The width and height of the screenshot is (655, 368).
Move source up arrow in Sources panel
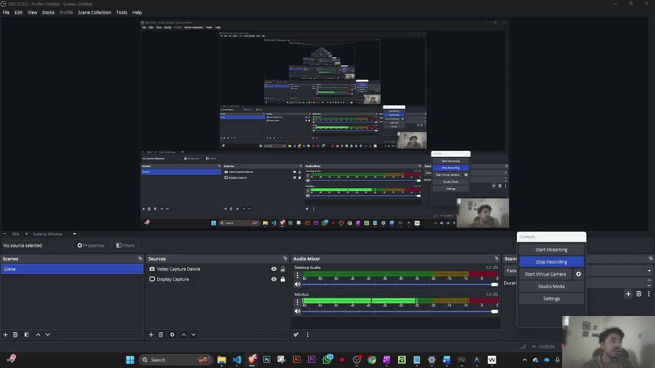(184, 335)
